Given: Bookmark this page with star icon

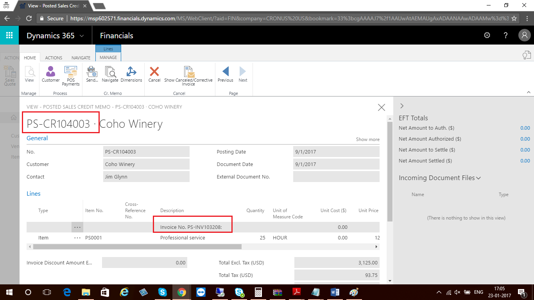Looking at the screenshot, I should pyautogui.click(x=514, y=18).
